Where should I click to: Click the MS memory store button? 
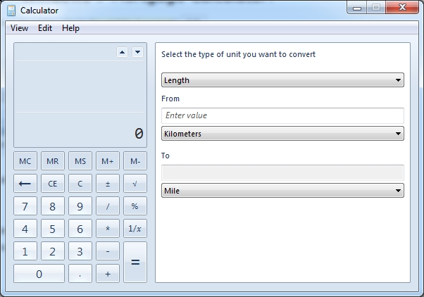coord(80,161)
